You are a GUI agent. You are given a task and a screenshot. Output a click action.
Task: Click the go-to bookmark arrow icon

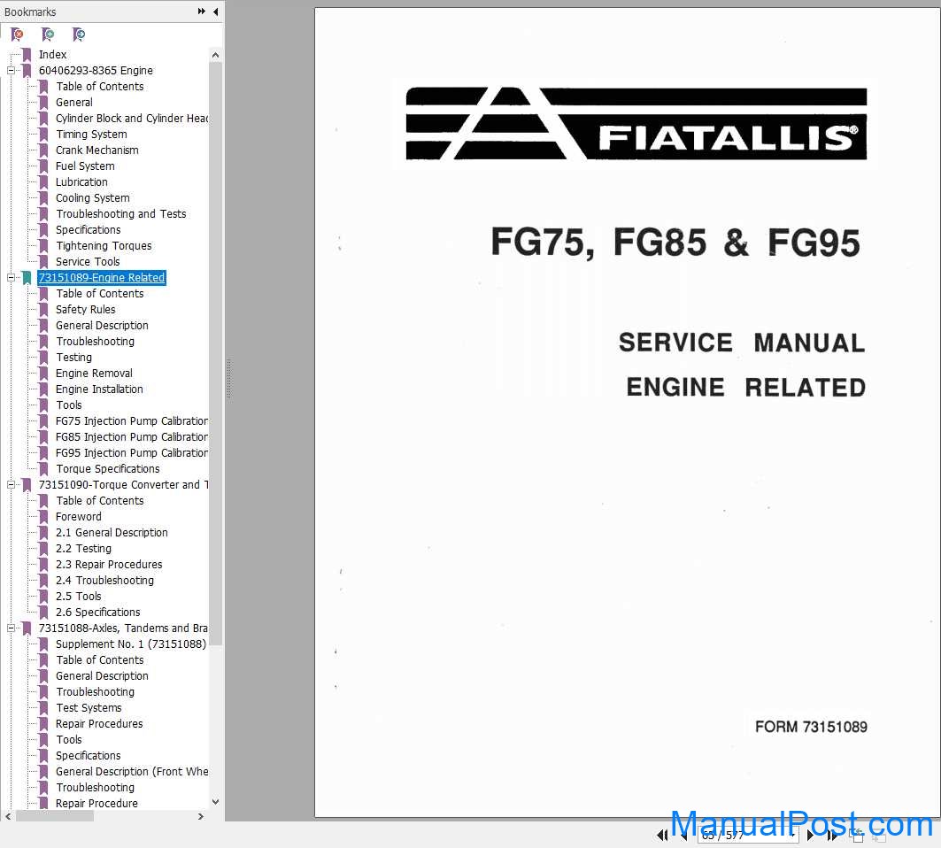tap(78, 35)
